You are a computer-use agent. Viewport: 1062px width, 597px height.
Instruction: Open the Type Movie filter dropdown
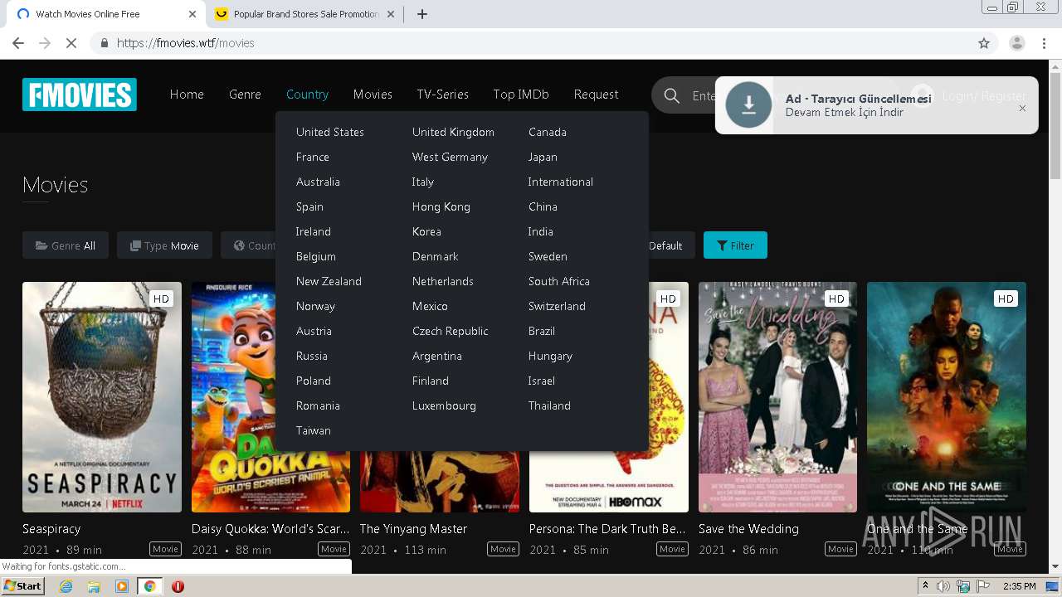(164, 245)
